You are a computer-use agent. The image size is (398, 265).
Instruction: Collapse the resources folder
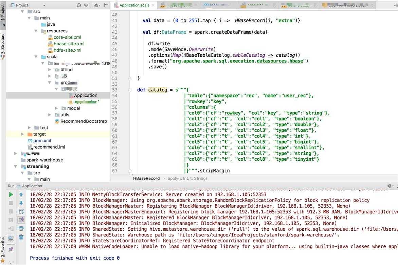click(x=36, y=31)
